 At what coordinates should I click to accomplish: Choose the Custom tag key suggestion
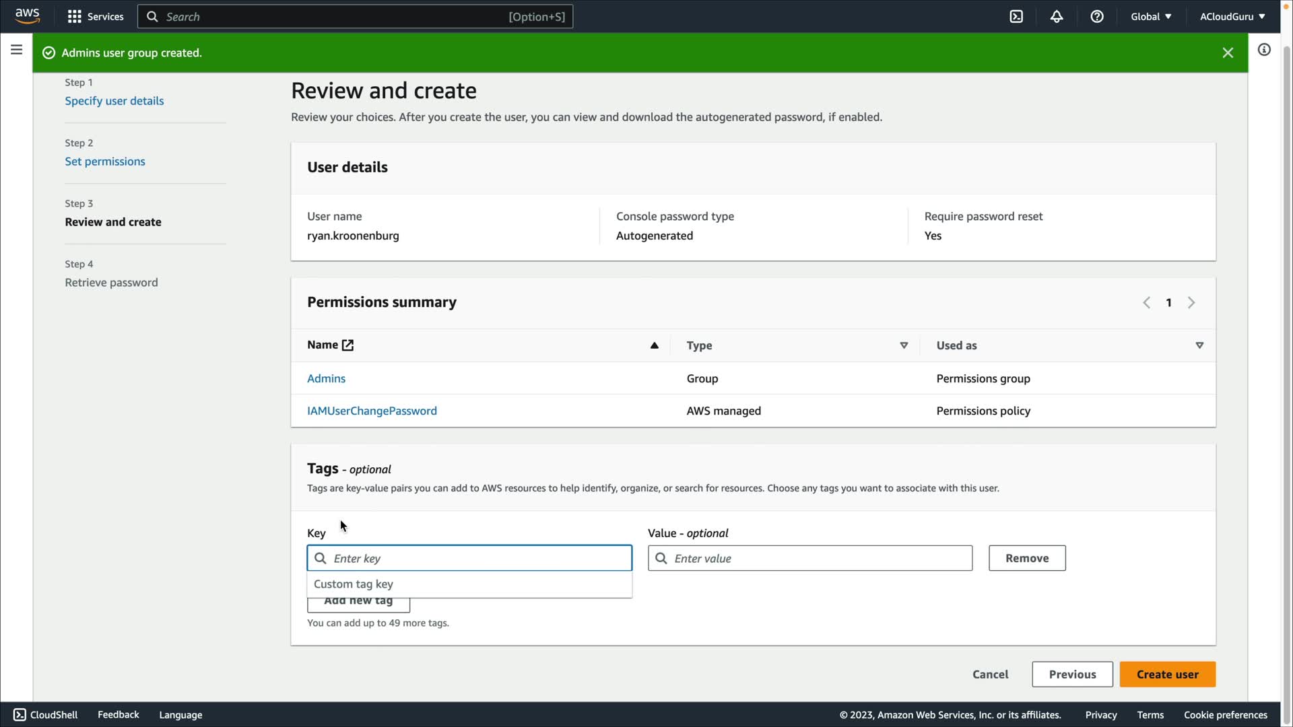(x=354, y=584)
